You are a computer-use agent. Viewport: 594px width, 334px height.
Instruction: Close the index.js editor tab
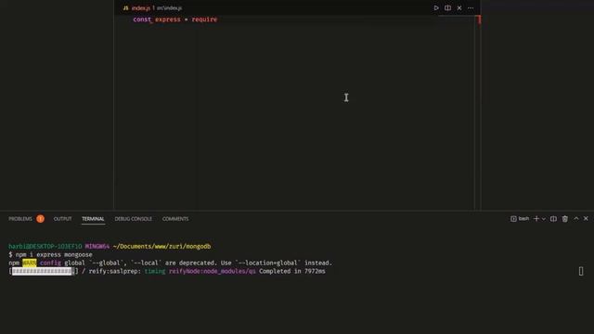459,8
